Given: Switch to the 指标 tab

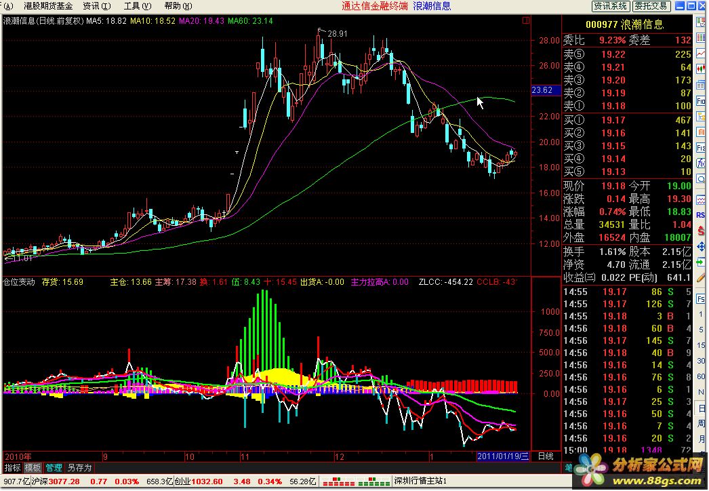Looking at the screenshot, I should [x=13, y=467].
